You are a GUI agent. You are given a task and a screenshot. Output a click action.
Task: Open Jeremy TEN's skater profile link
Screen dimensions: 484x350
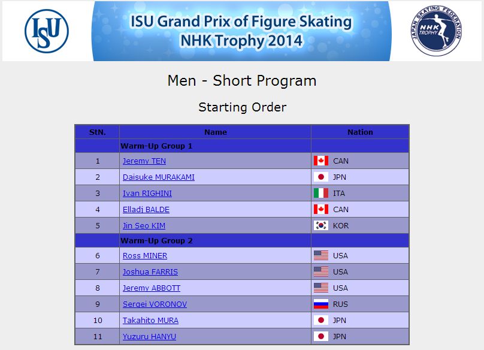point(144,161)
